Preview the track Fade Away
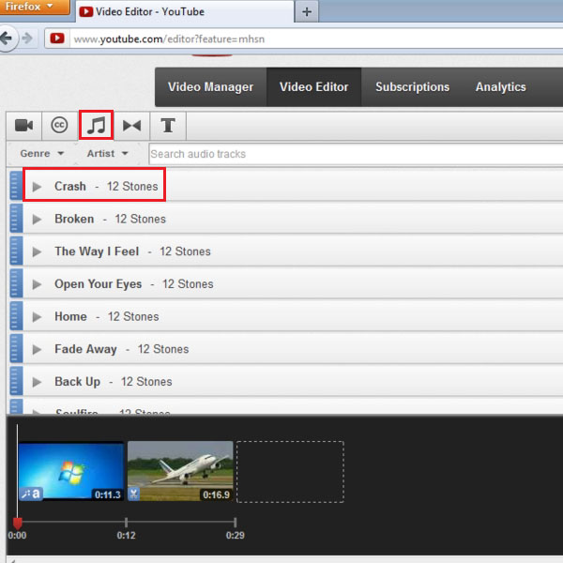Viewport: 563px width, 563px height. [x=37, y=349]
